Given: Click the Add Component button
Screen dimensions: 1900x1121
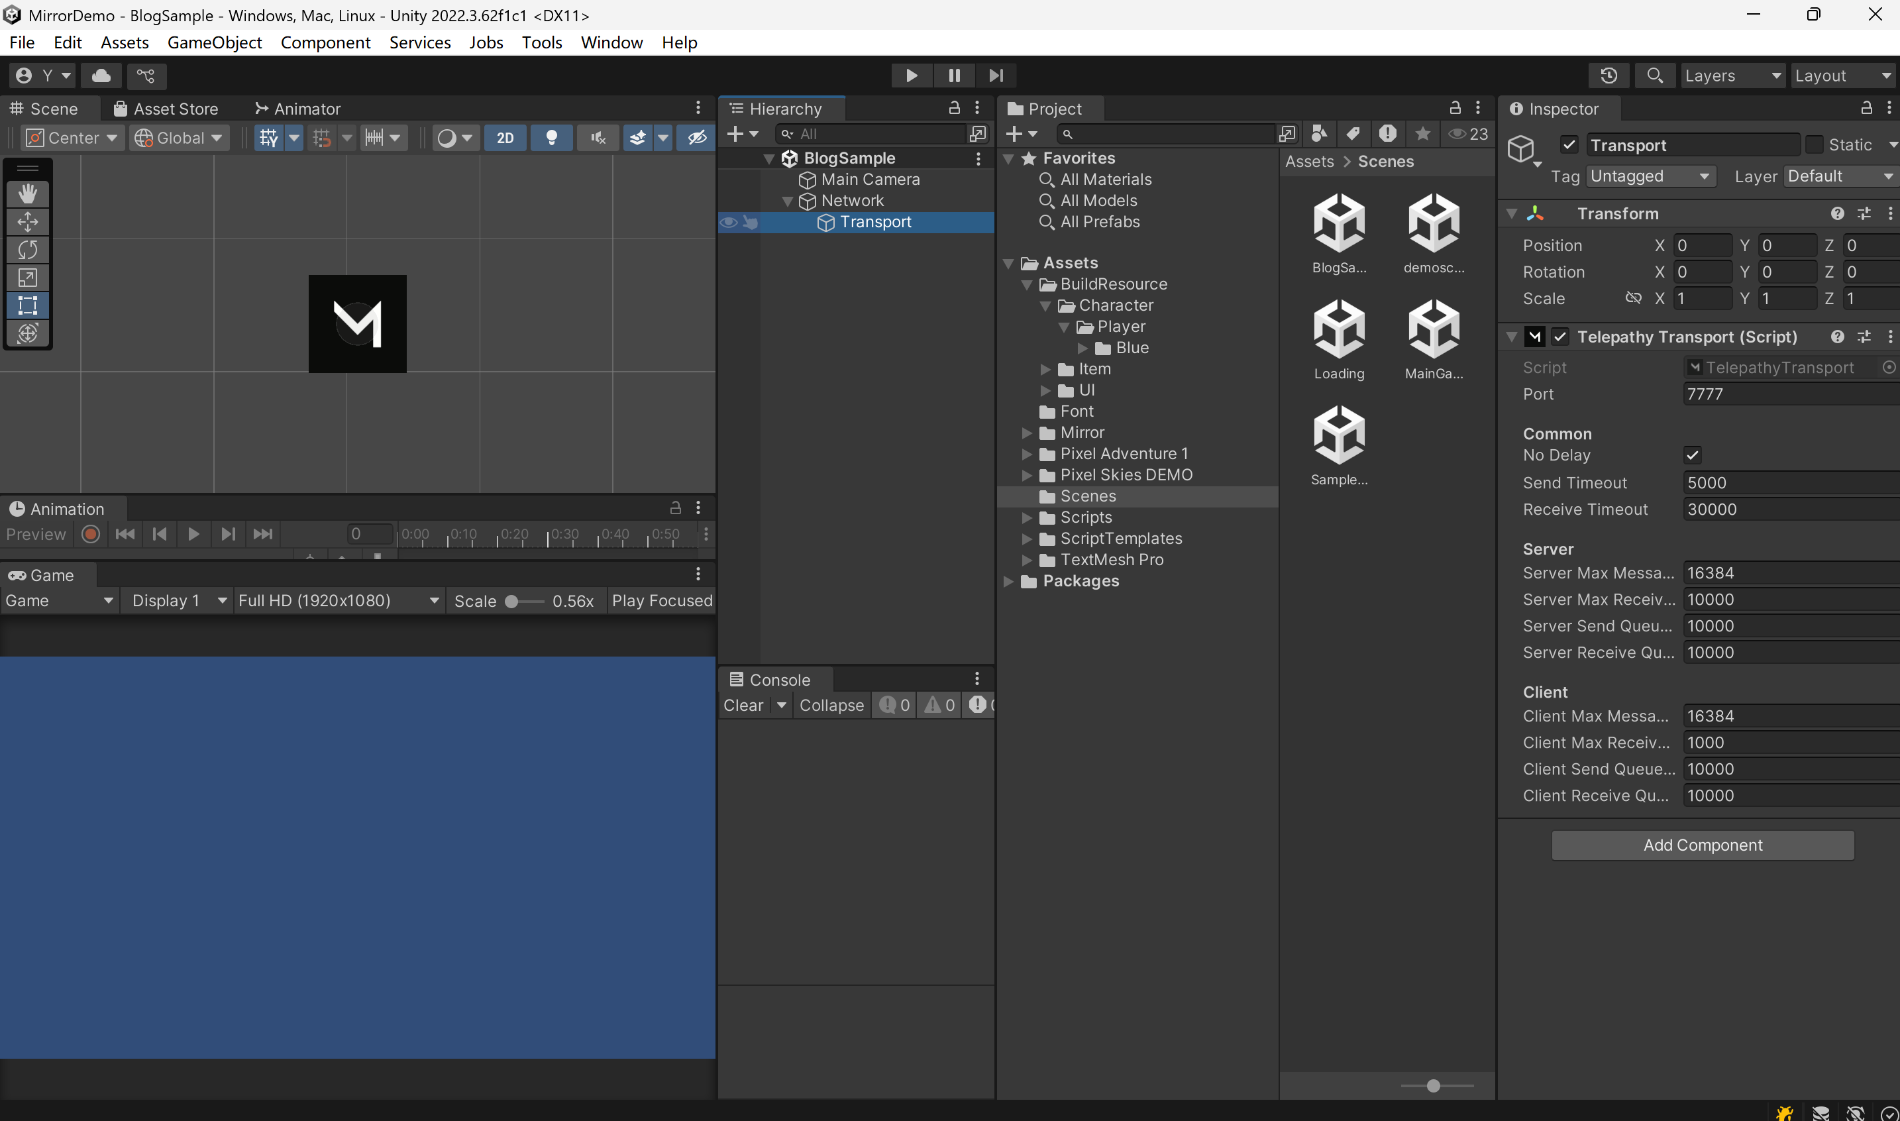Looking at the screenshot, I should click(x=1702, y=845).
